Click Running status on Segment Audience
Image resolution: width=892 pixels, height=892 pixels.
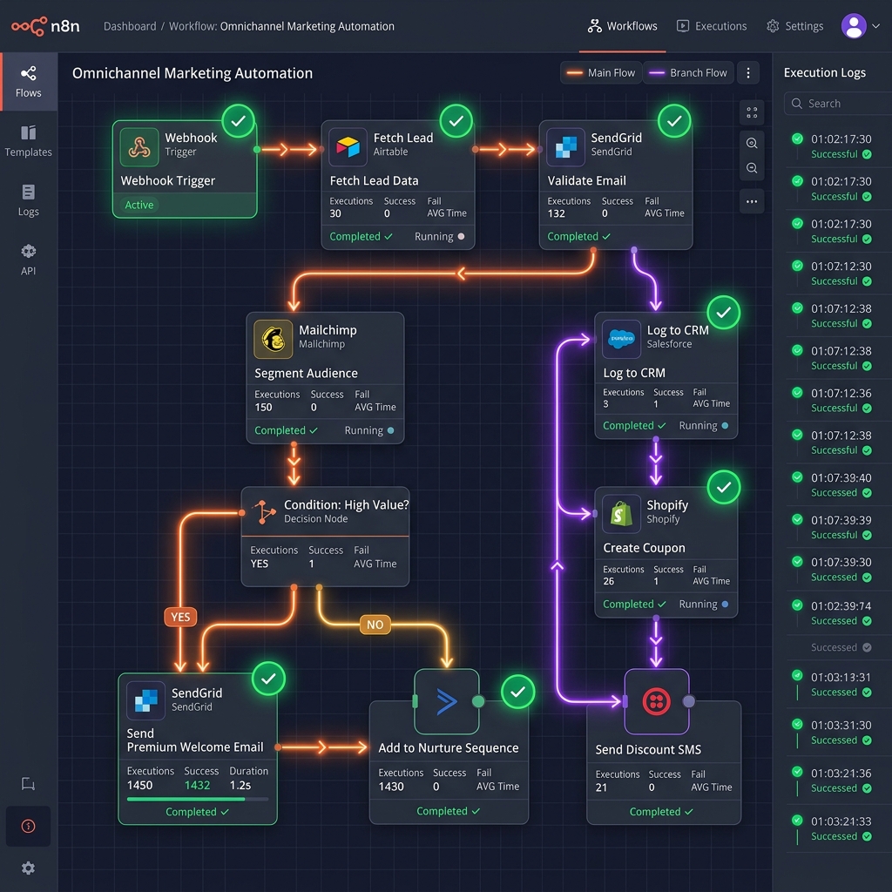click(369, 430)
